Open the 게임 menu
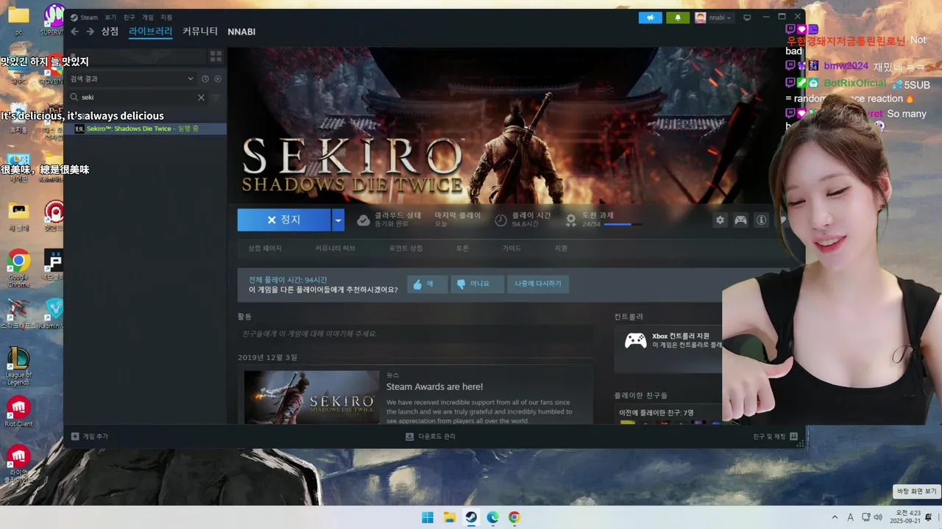This screenshot has width=942, height=529. click(x=148, y=18)
